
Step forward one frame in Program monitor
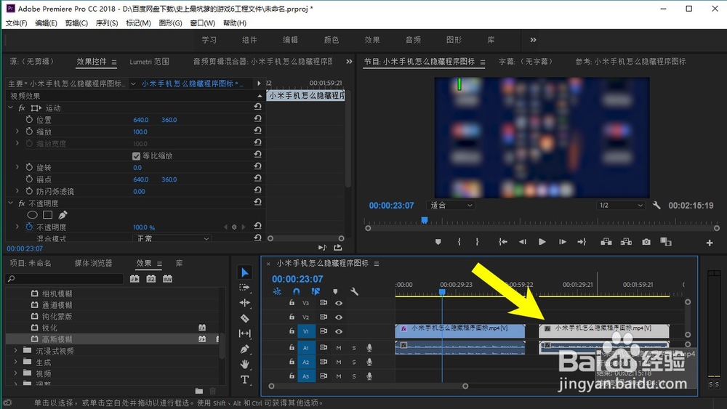pos(563,242)
